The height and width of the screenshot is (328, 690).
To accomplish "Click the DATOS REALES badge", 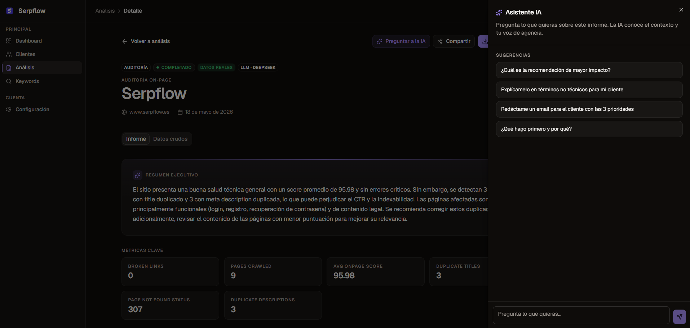I will (x=216, y=67).
